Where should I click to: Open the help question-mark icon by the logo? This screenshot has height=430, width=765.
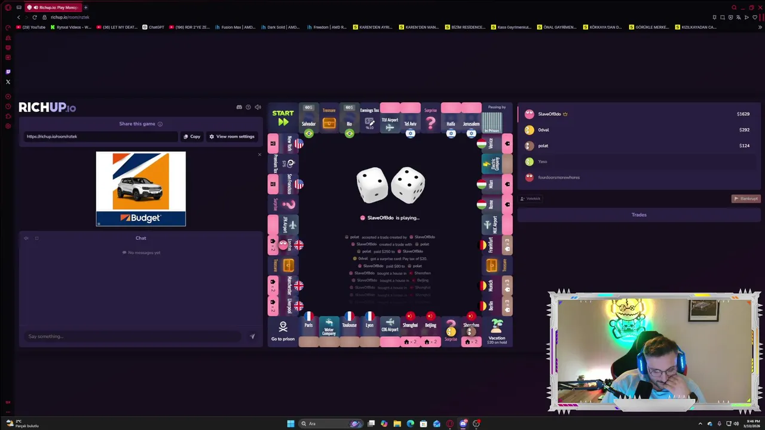[248, 107]
